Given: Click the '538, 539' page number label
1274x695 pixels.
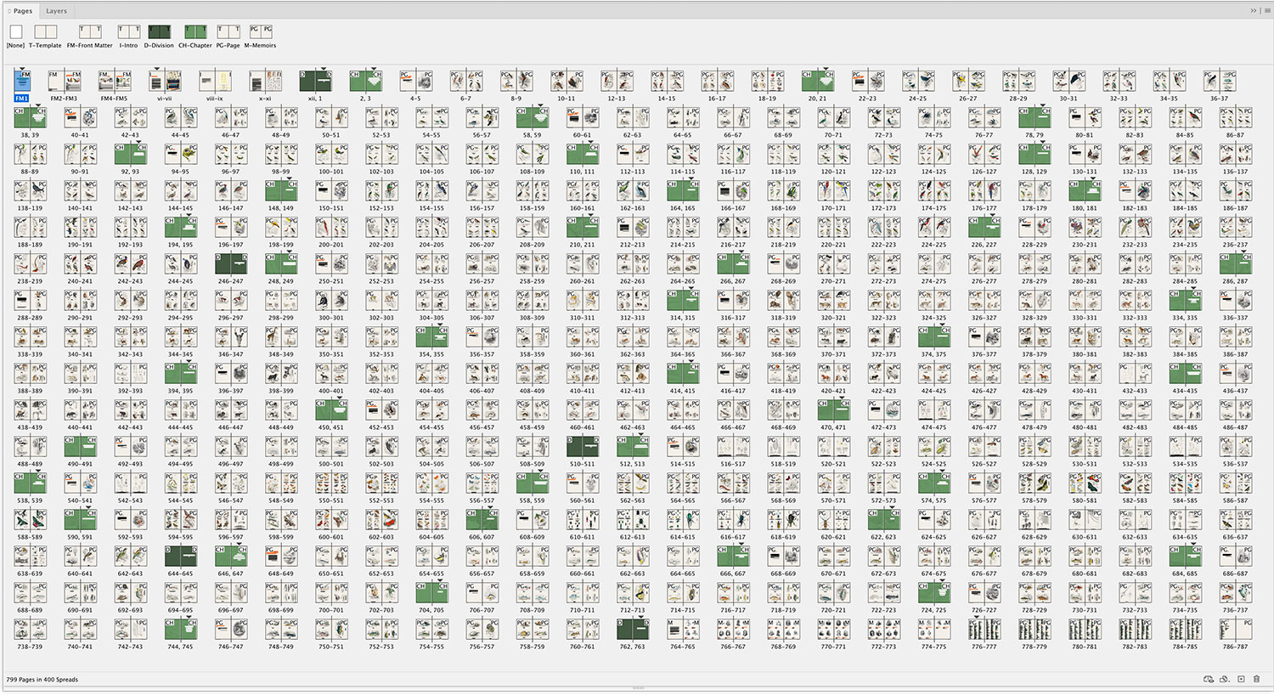Looking at the screenshot, I should tap(30, 500).
